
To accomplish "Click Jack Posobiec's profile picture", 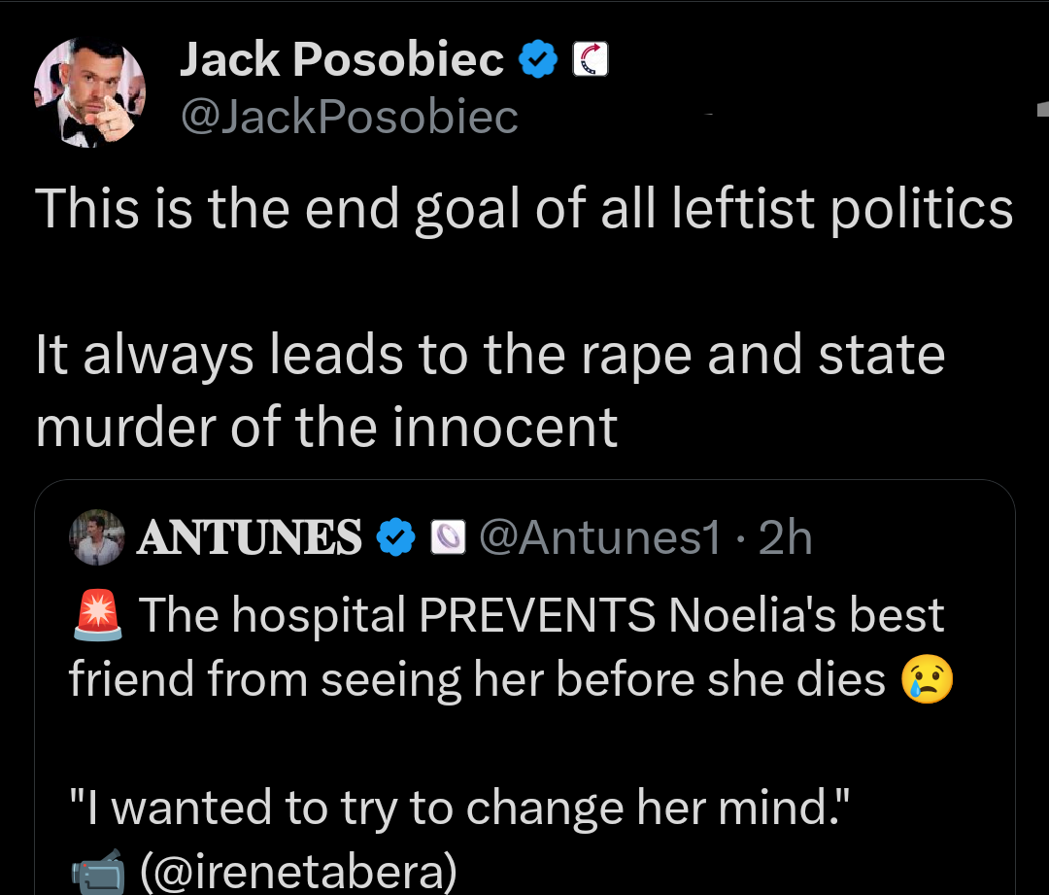I will 90,90.
